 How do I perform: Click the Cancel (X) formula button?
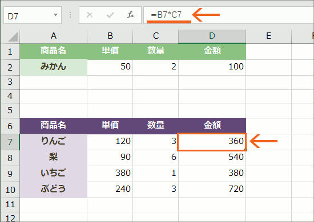[x=90, y=15]
